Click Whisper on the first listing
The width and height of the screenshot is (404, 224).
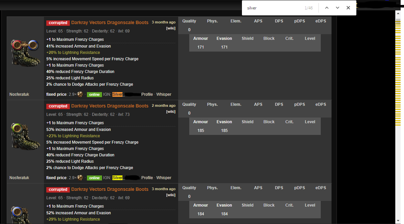coord(164,94)
